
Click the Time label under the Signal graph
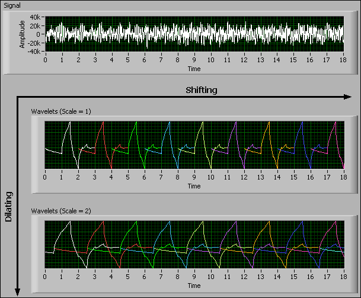(x=194, y=68)
